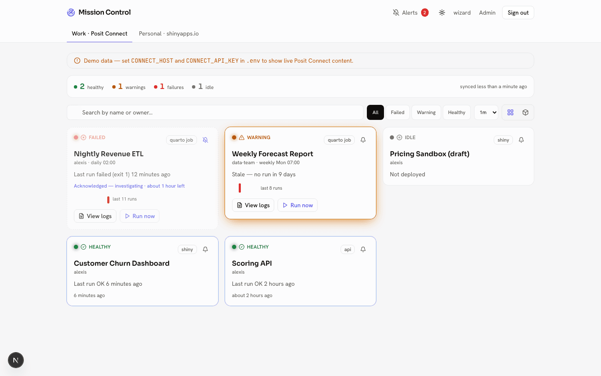This screenshot has width=601, height=376.
Task: Click the IDLE pause-circle status icon
Action: pyautogui.click(x=399, y=137)
